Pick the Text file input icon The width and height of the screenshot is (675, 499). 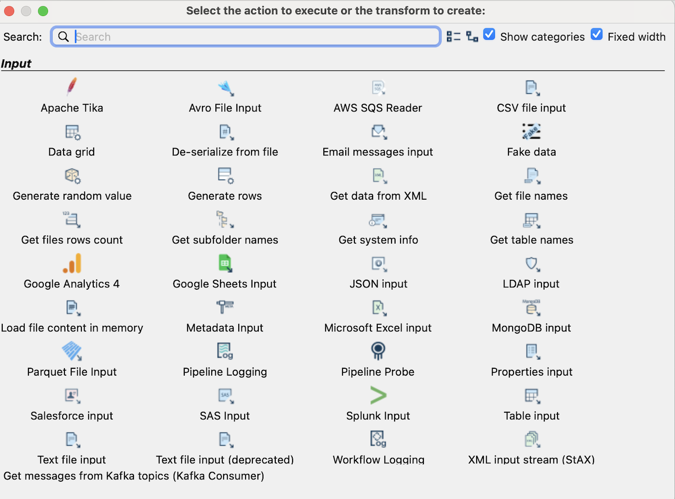click(x=73, y=440)
